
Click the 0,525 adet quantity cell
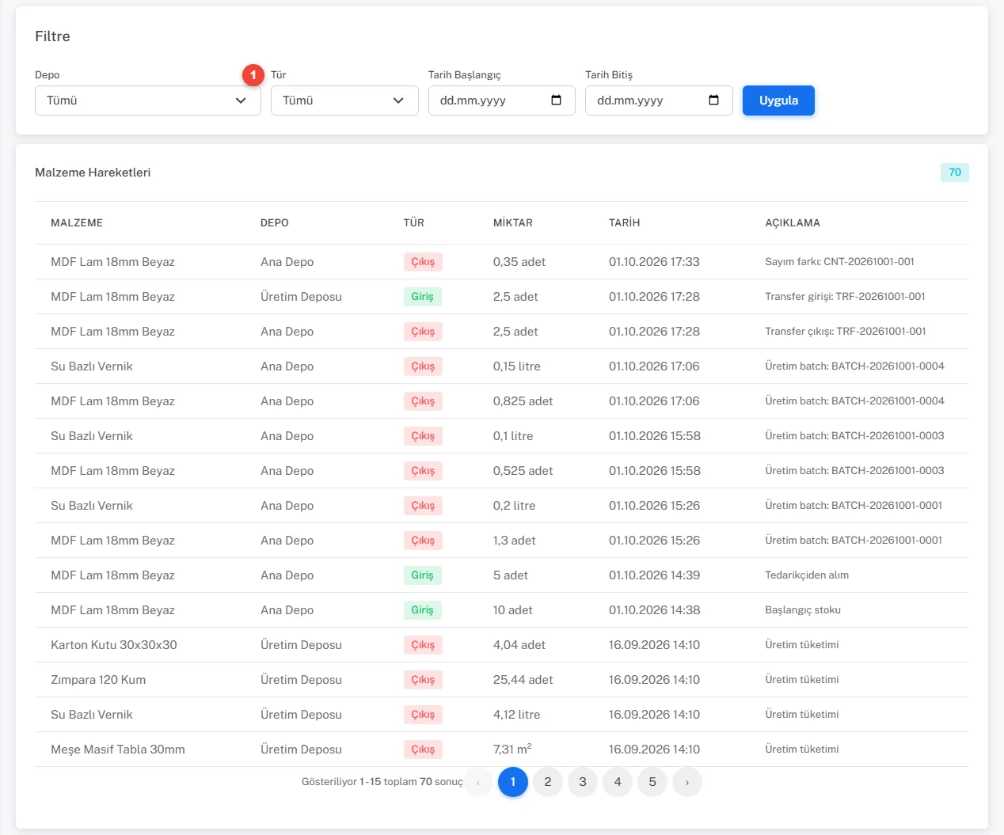(x=523, y=471)
